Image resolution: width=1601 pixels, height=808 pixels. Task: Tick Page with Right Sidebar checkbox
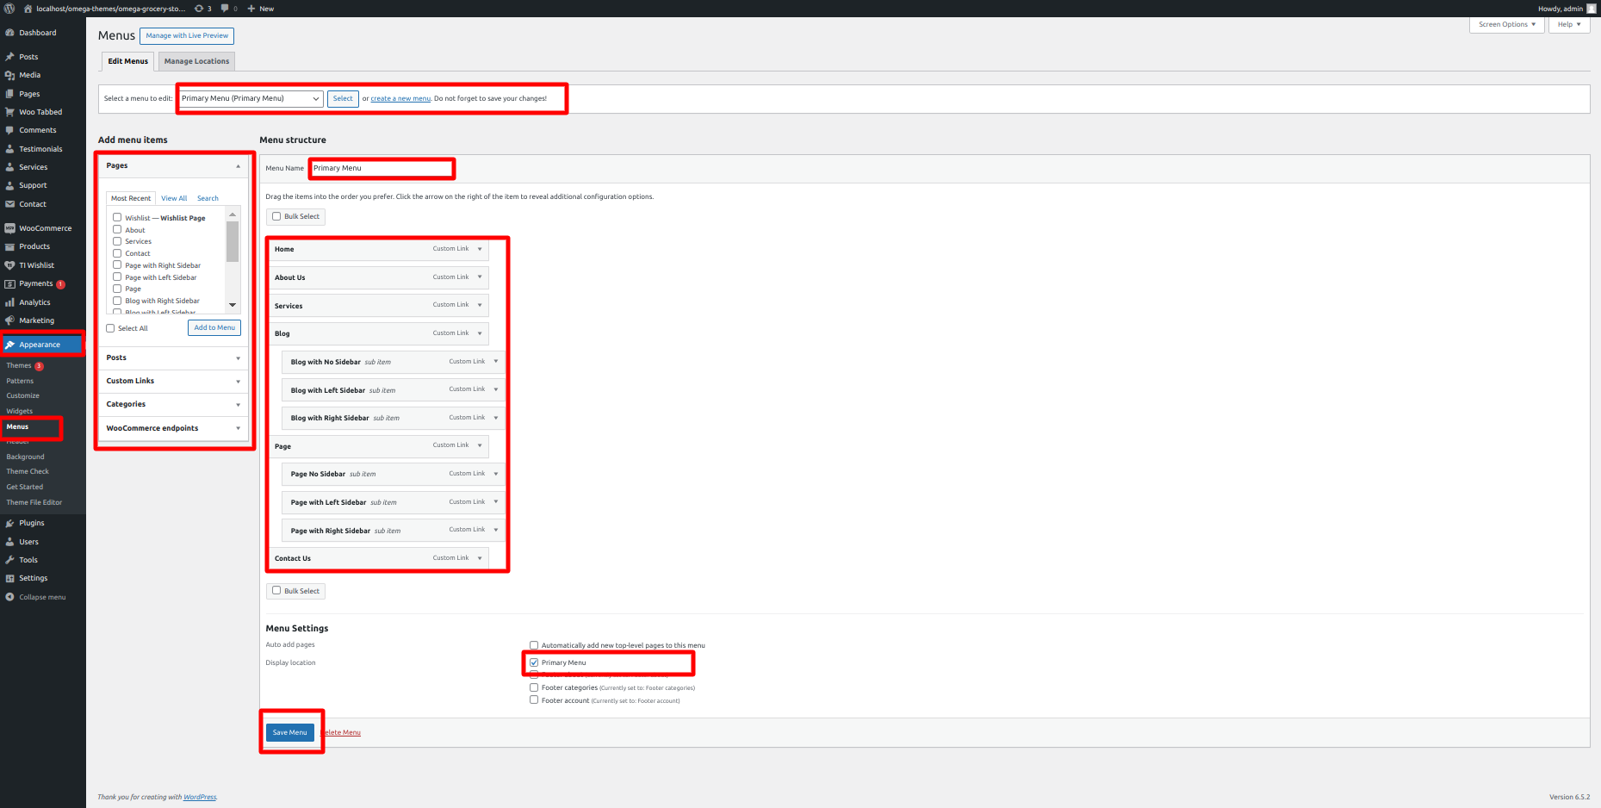click(x=117, y=265)
